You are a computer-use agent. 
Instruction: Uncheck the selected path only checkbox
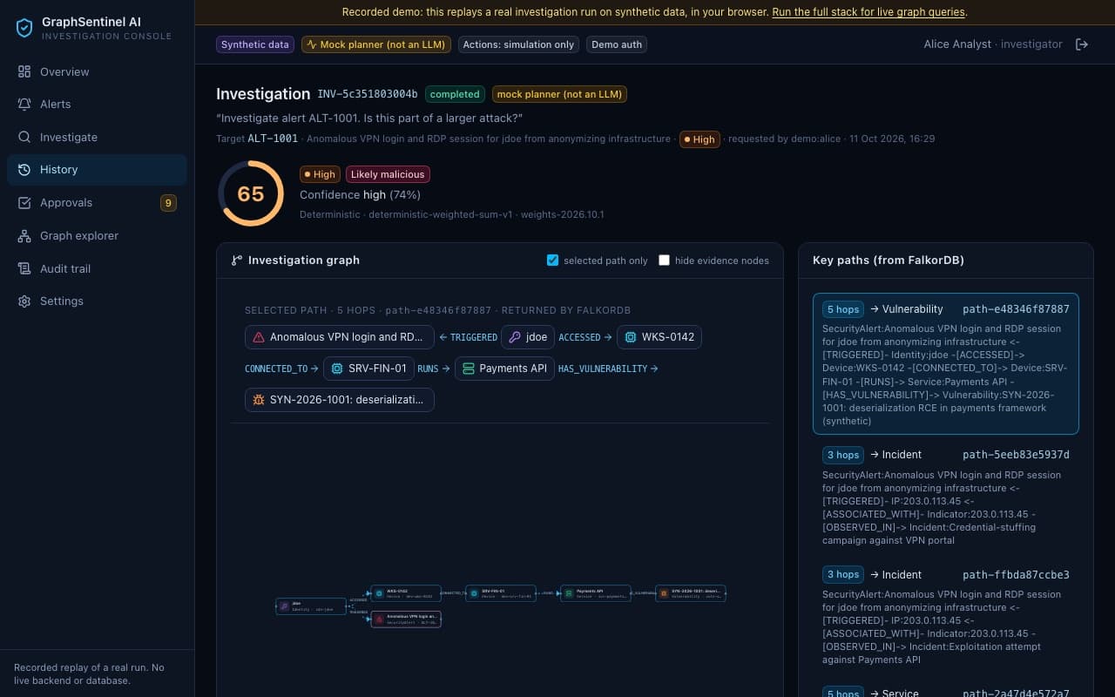[552, 260]
